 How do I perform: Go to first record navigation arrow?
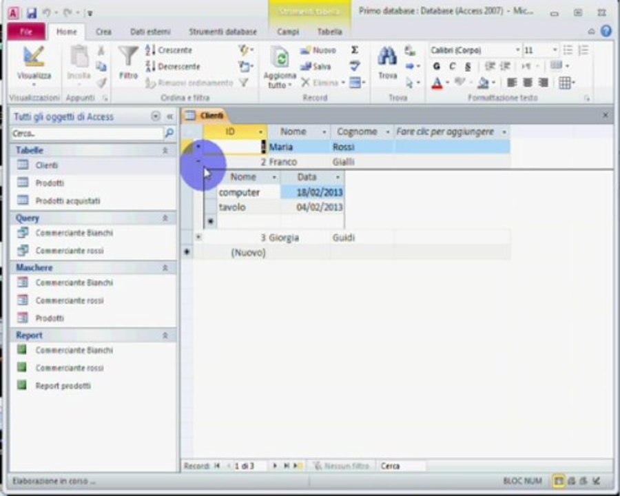(217, 466)
